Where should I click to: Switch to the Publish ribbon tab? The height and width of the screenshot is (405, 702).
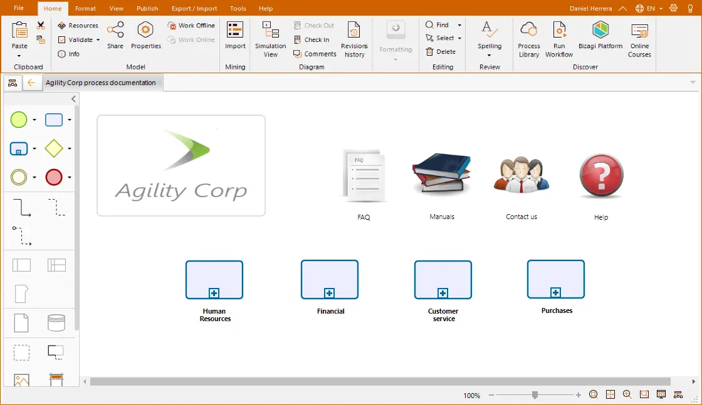coord(147,9)
